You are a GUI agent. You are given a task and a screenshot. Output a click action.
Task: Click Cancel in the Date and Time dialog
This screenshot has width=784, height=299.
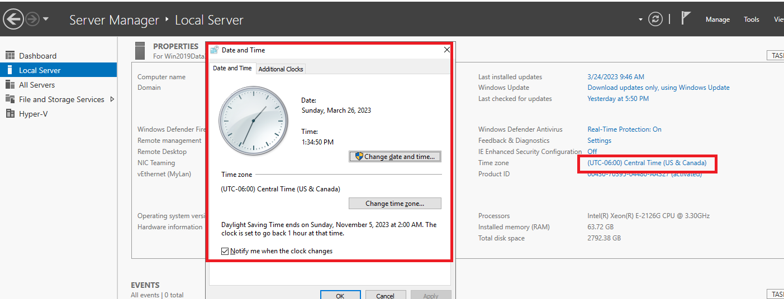click(385, 296)
